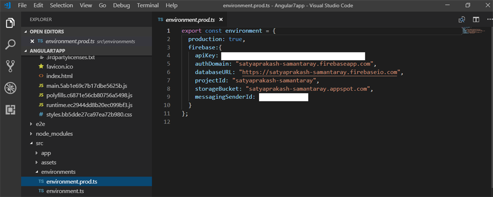
Task: Open the Extensions activity bar icon
Action: [x=11, y=110]
